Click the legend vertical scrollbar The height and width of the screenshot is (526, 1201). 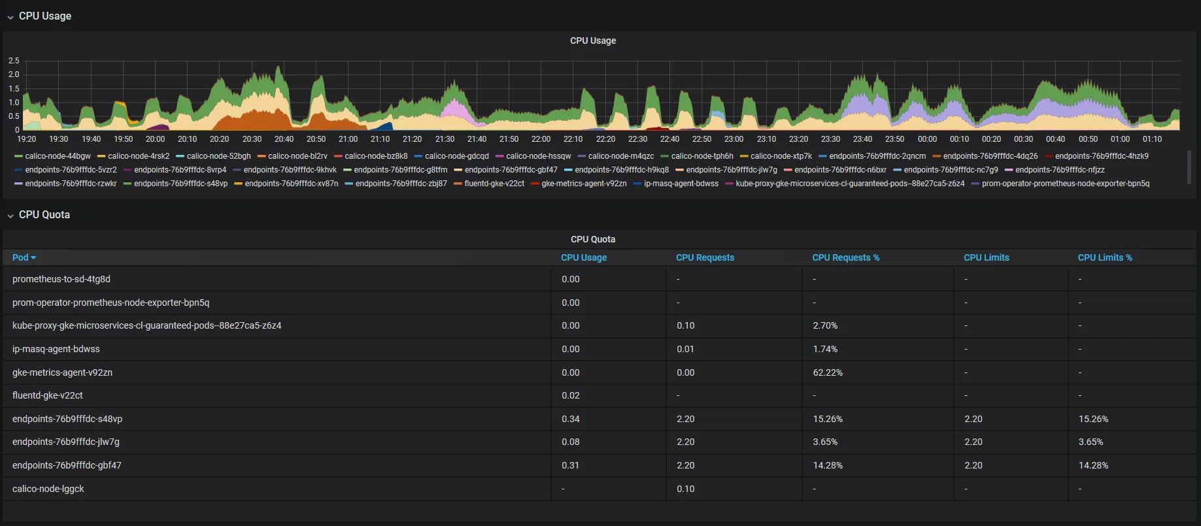(x=1189, y=167)
